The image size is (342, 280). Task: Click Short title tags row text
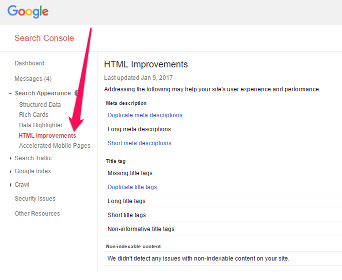(x=126, y=215)
